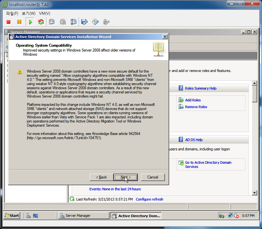Viewport: 262px width, 229px height.
Task: Click the wizard book icon in header
Action: [158, 49]
